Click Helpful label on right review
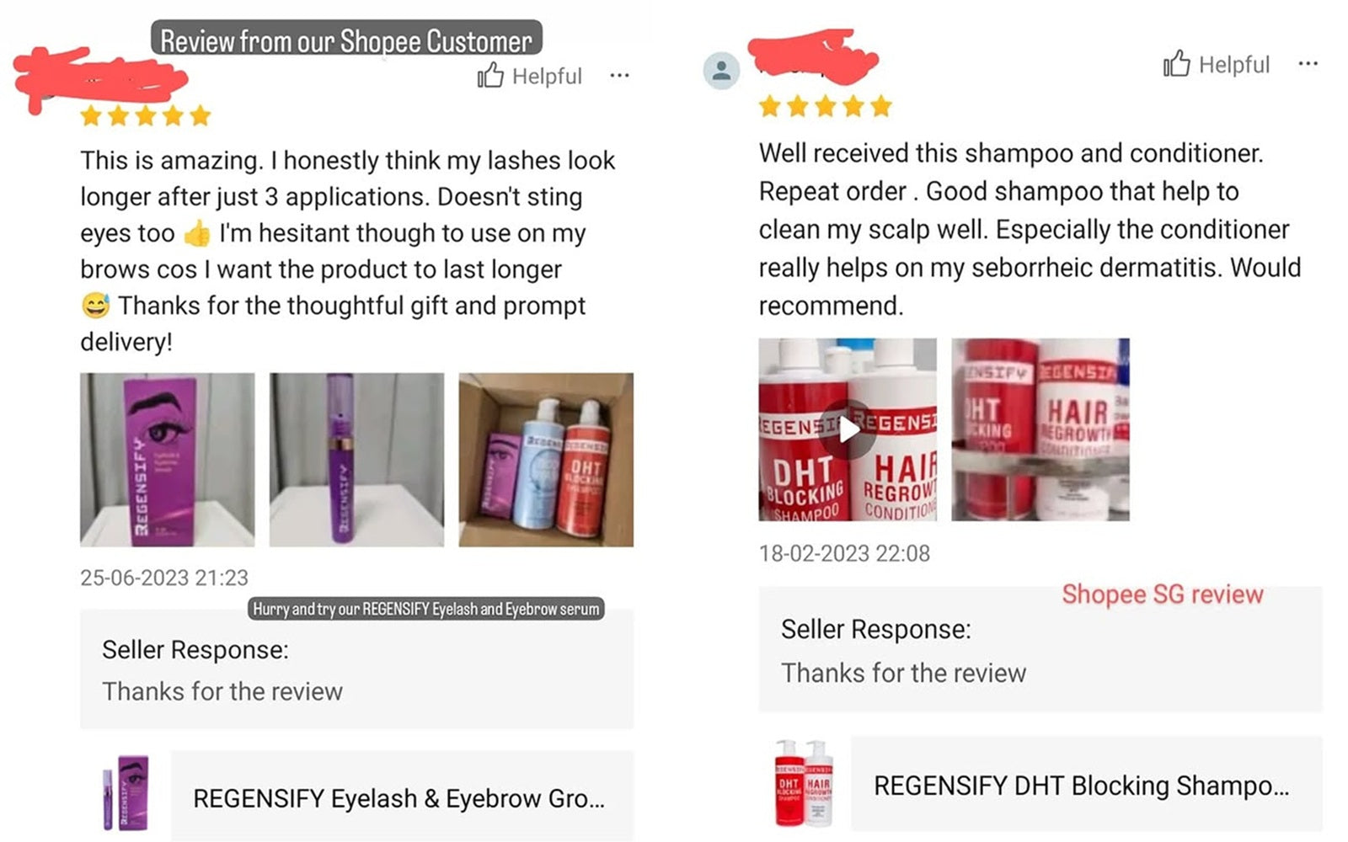The width and height of the screenshot is (1348, 842). click(x=1234, y=65)
